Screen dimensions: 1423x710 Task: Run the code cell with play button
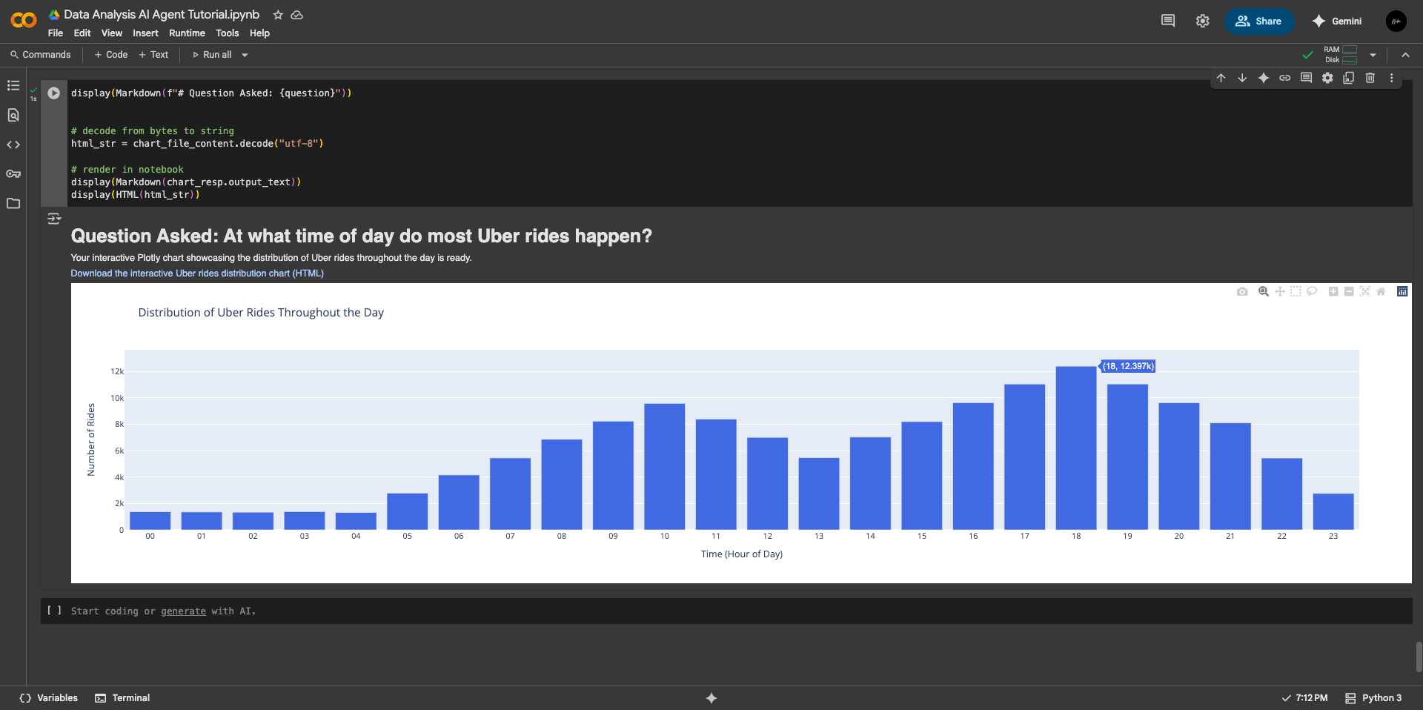click(53, 93)
